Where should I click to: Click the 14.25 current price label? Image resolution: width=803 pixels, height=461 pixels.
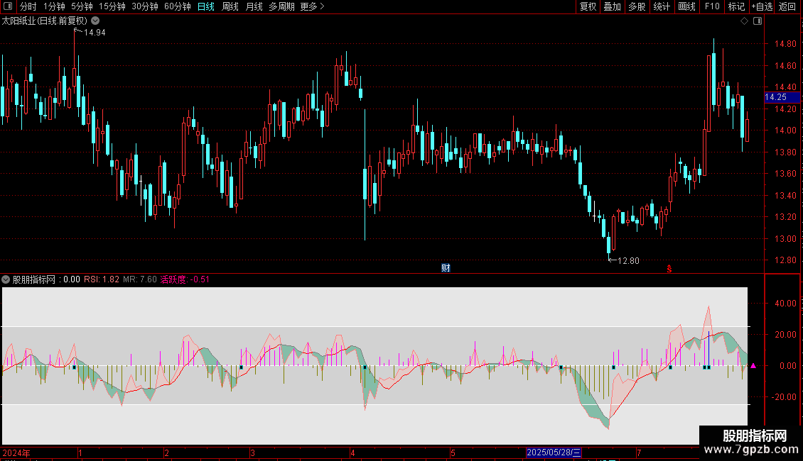tap(782, 97)
